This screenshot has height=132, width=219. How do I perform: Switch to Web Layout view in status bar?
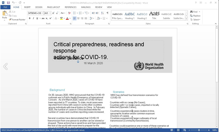point(185,130)
